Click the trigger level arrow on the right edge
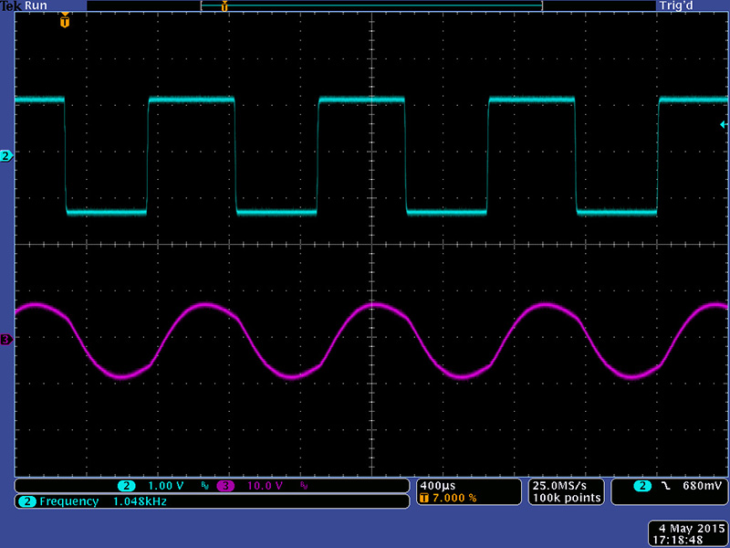 click(724, 123)
